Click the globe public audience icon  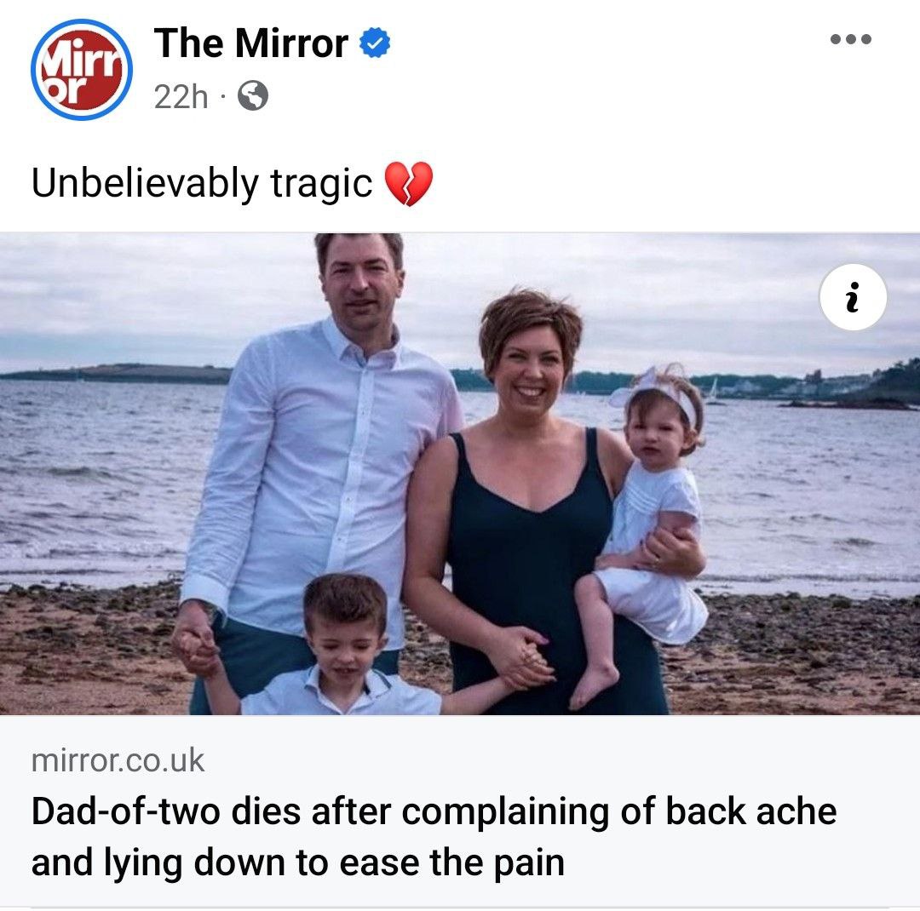pos(253,95)
